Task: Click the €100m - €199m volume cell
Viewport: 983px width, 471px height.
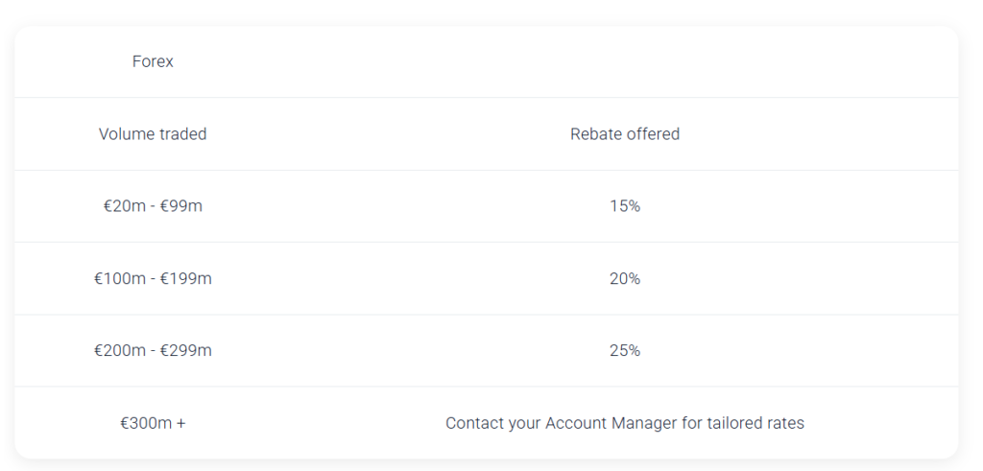Action: click(153, 278)
